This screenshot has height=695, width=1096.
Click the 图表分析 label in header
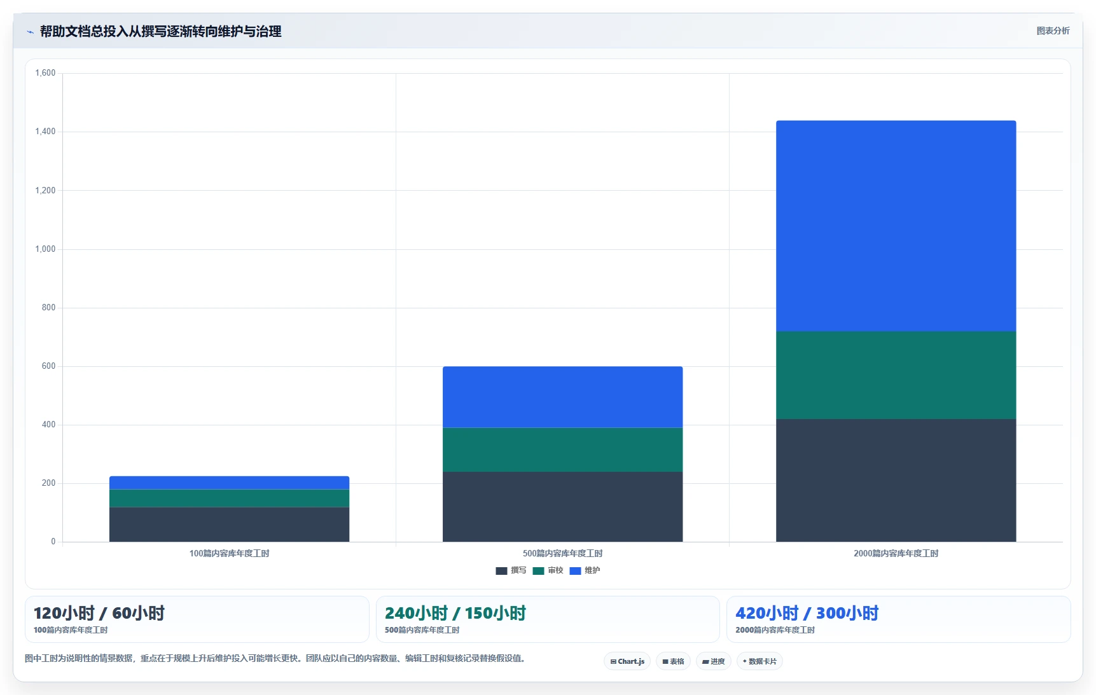coord(1053,31)
